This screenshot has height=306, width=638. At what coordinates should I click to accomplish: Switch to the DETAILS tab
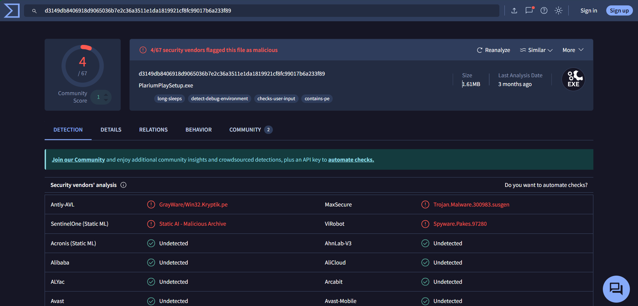point(111,130)
